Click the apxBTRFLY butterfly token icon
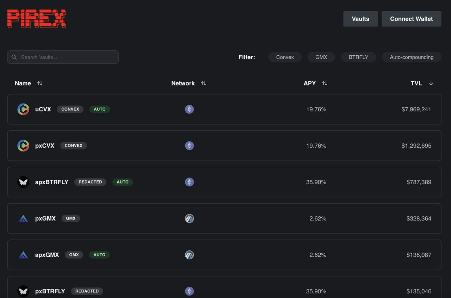The width and height of the screenshot is (451, 298). [x=23, y=182]
